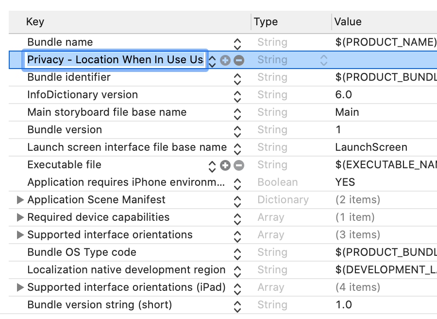Click the Value column header
437x319 pixels.
pyautogui.click(x=348, y=22)
